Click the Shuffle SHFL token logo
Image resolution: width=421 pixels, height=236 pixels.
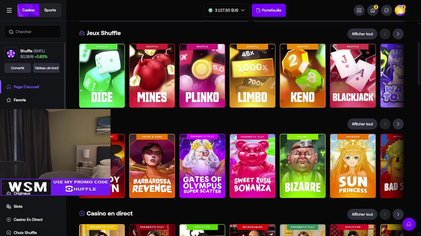tap(11, 54)
